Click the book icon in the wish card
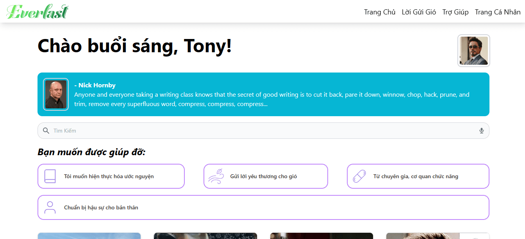 tap(50, 176)
